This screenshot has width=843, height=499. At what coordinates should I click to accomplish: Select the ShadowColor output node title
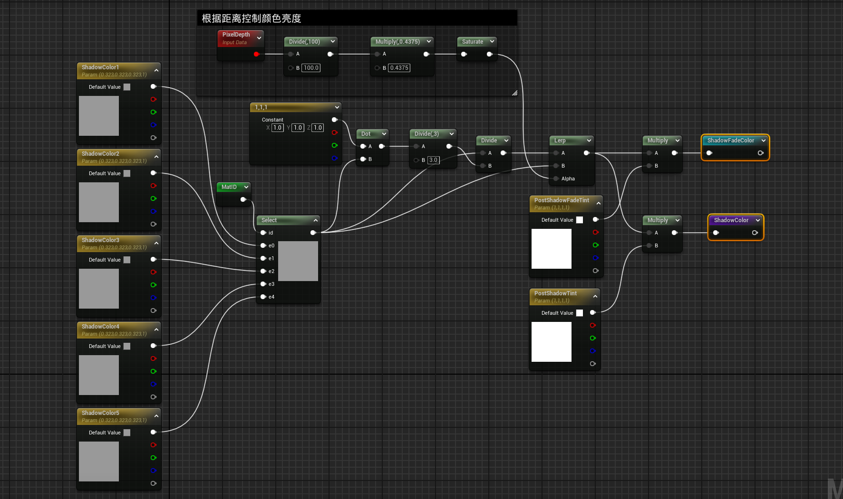tap(731, 220)
